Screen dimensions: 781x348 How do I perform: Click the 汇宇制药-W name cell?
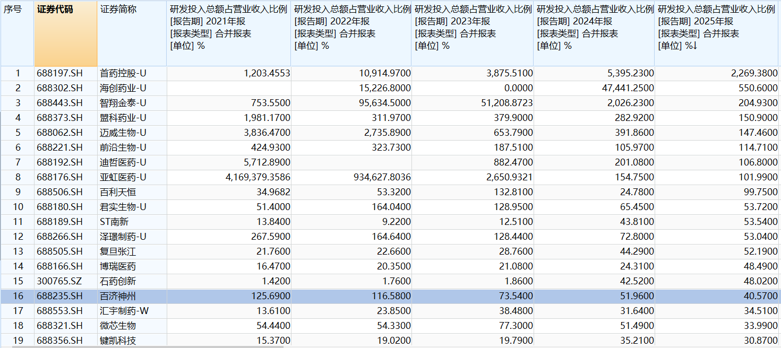(x=132, y=311)
